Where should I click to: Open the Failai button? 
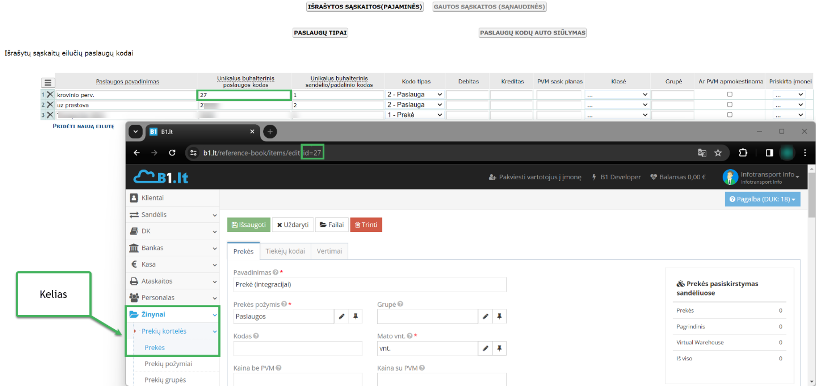(332, 225)
